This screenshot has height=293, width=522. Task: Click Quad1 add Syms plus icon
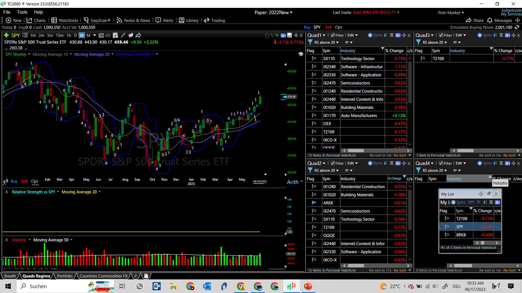tap(370, 35)
